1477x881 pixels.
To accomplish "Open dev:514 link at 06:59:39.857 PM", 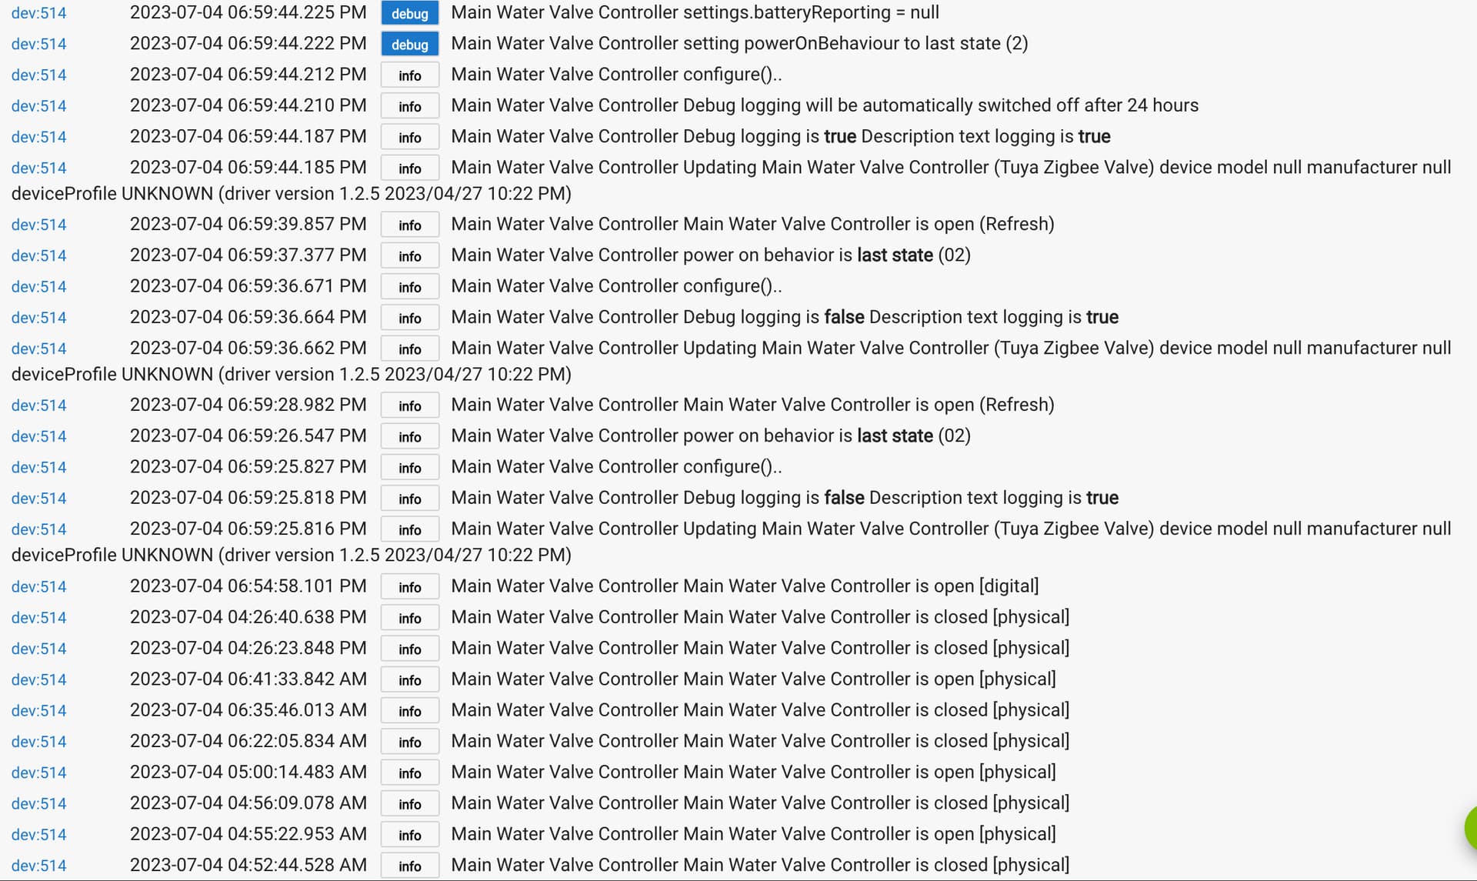I will (x=38, y=225).
